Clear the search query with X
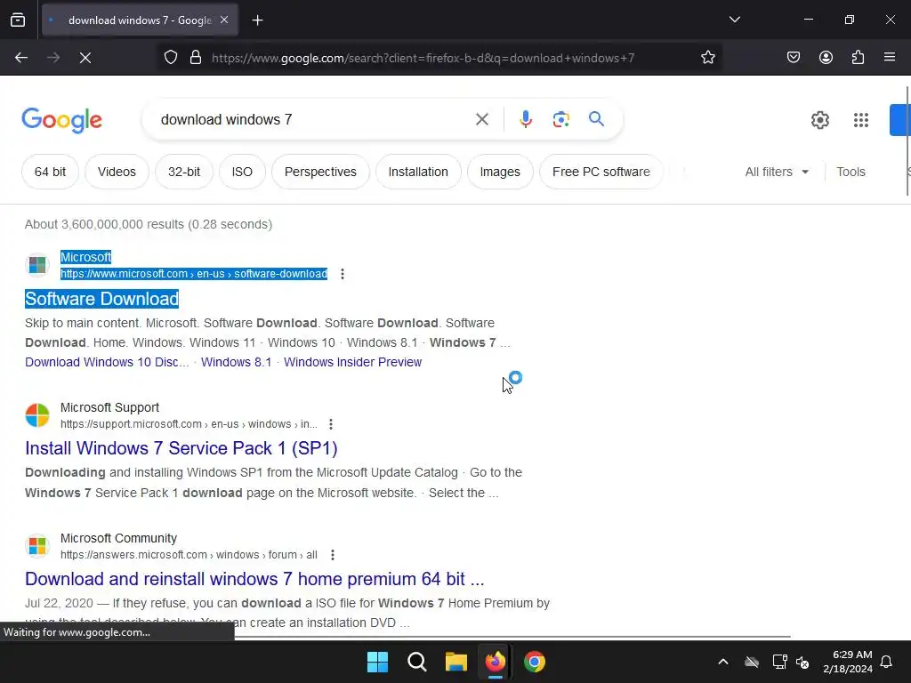 pos(481,120)
